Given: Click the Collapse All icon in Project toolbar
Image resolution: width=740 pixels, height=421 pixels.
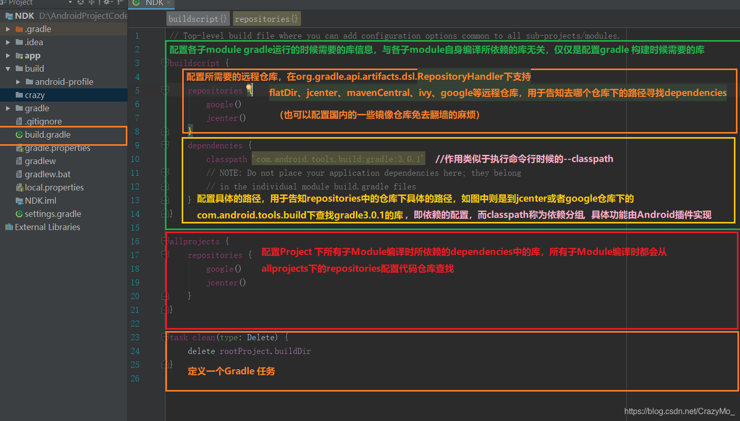Looking at the screenshot, I should [x=92, y=2].
